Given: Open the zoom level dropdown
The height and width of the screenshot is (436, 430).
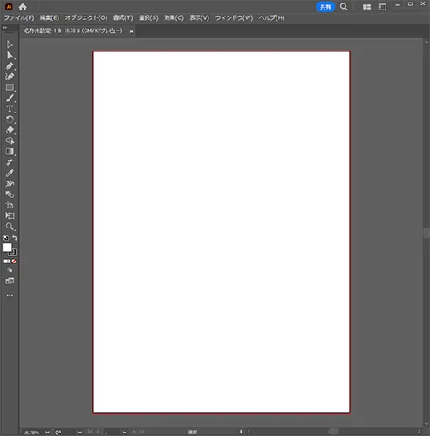Looking at the screenshot, I should point(47,433).
